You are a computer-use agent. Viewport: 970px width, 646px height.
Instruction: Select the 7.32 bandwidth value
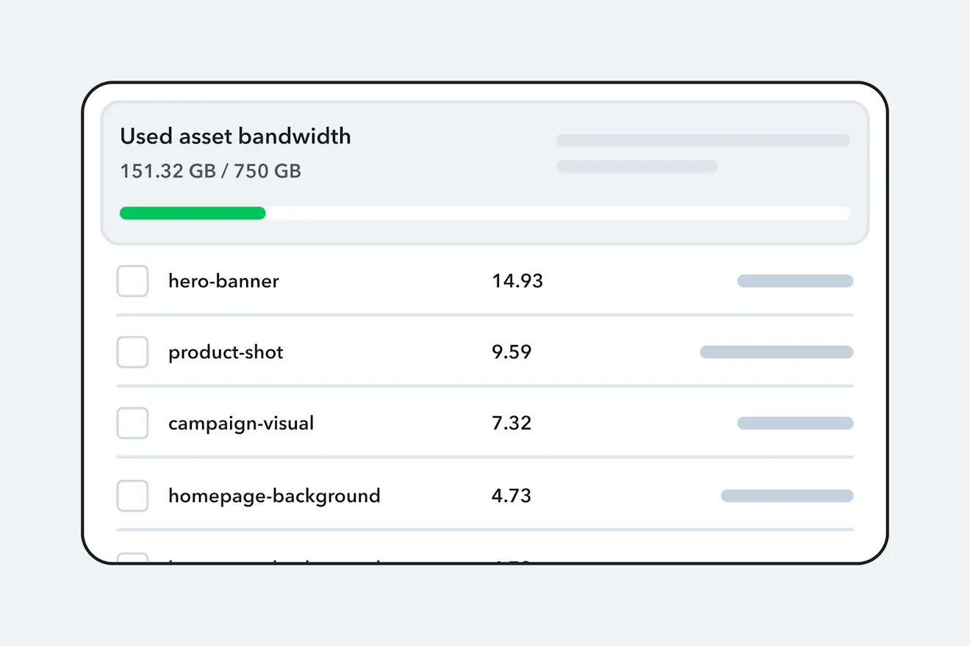pos(511,424)
